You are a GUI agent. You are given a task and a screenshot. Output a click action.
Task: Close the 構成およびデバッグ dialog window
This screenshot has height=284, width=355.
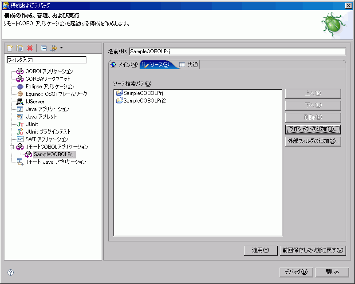click(x=348, y=6)
